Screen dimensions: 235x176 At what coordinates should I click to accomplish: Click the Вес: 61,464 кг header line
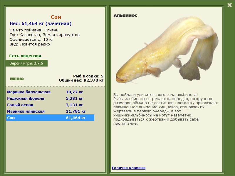tap(41, 23)
